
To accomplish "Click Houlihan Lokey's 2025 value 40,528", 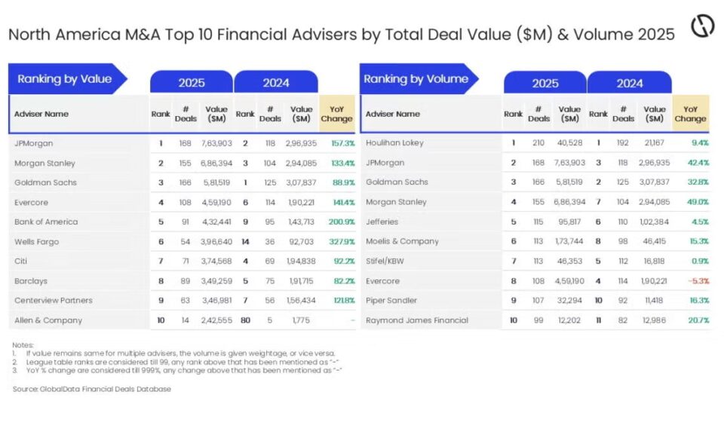I will (x=569, y=143).
